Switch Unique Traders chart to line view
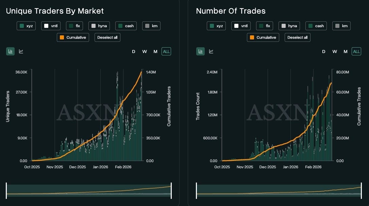The image size is (369, 206). (21, 51)
